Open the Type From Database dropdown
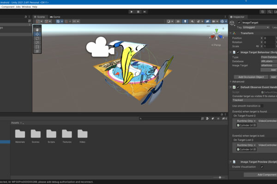Screen dimensions: 277x184 pyautogui.click(x=269, y=57)
